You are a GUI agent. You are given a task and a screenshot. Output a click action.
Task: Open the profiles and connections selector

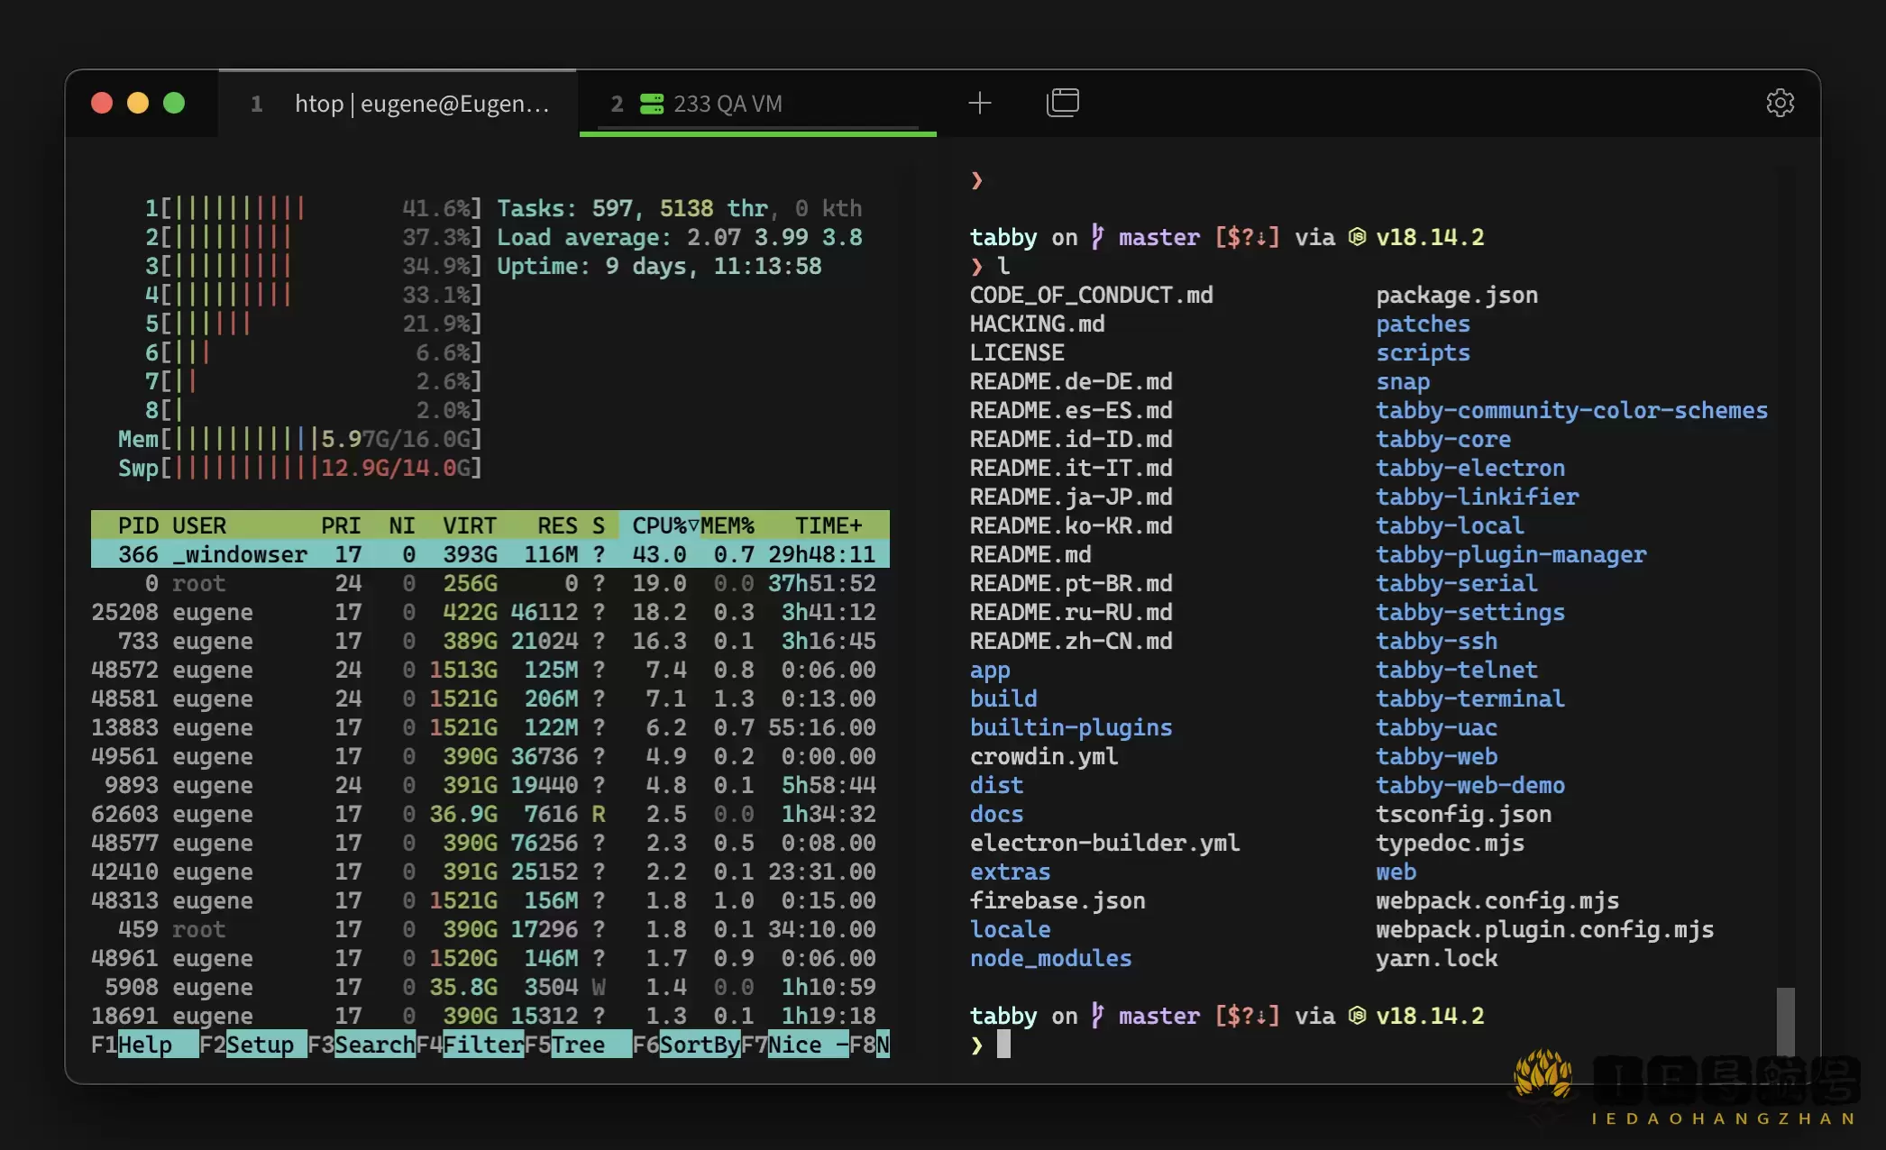1063,103
